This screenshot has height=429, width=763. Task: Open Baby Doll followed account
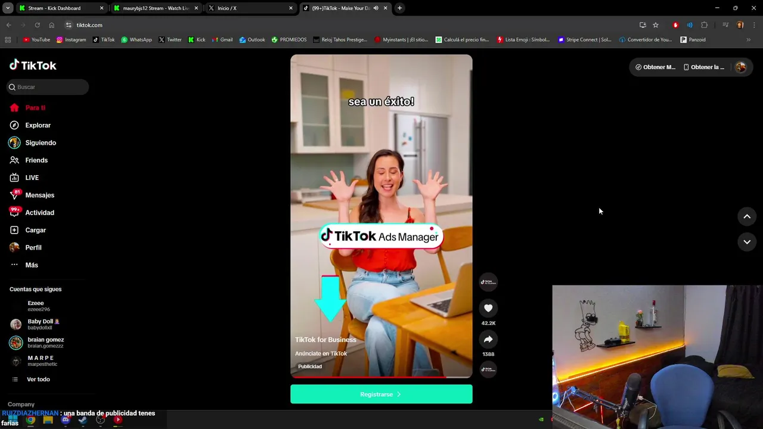tap(36, 324)
